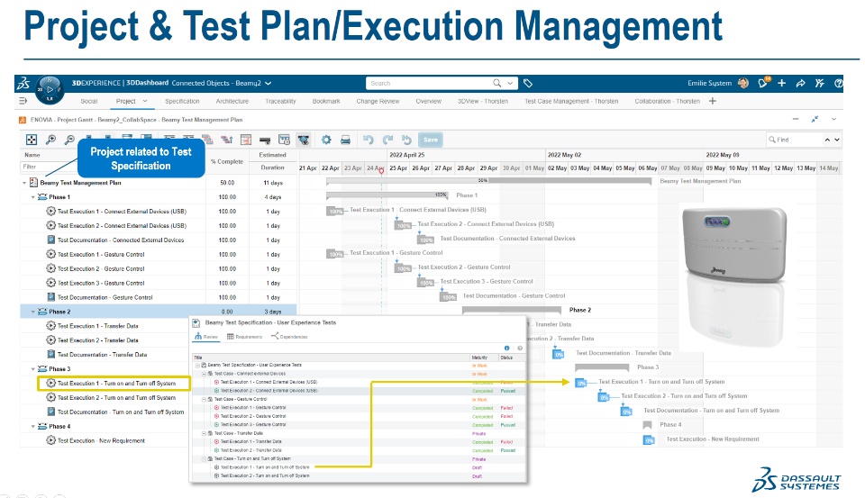This screenshot has height=498, width=865.
Task: Open the Requirements tab in specification panel
Action: pos(244,337)
